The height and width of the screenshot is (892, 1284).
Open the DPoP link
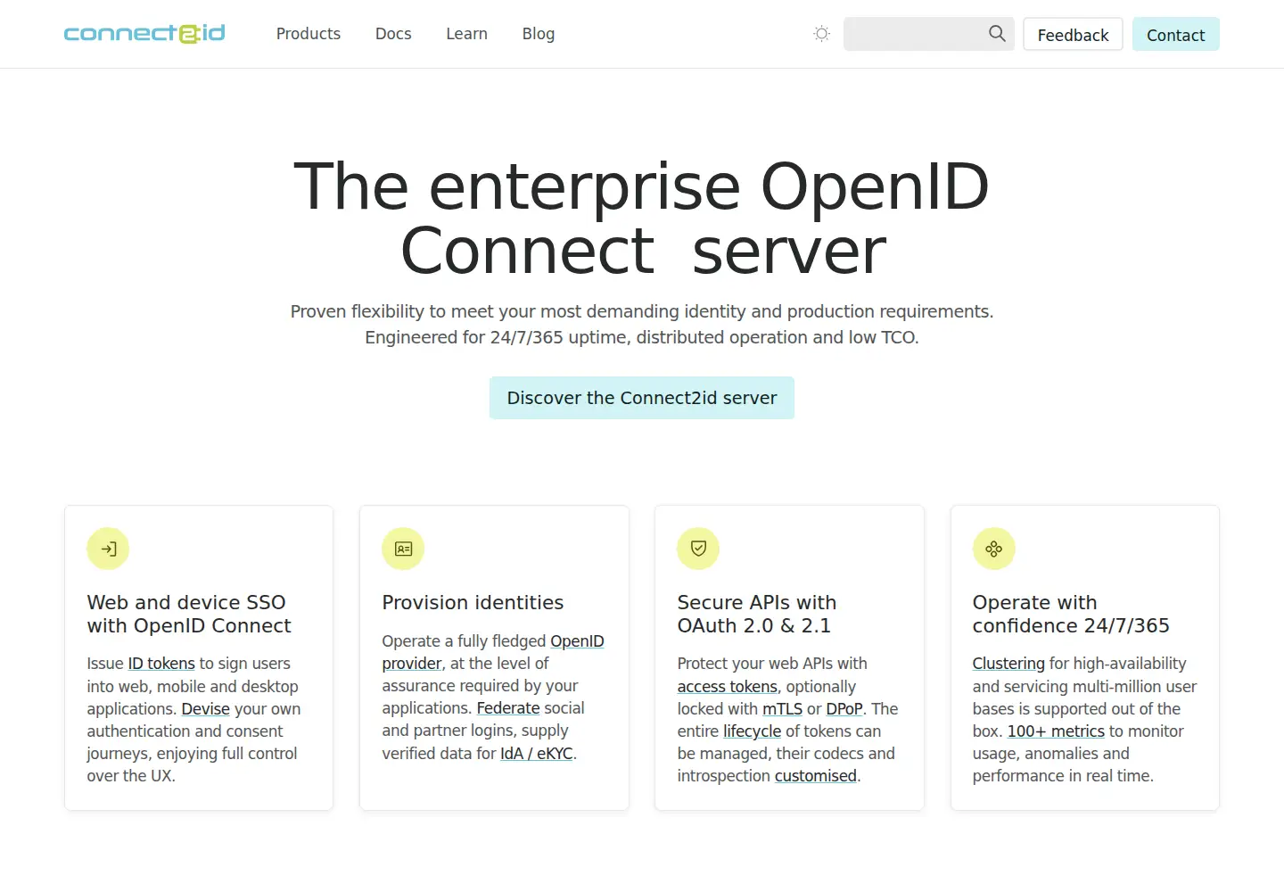(844, 709)
